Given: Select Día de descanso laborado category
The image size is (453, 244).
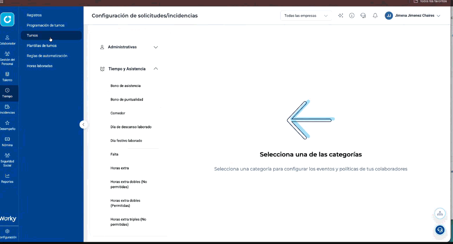Looking at the screenshot, I should click(x=131, y=127).
